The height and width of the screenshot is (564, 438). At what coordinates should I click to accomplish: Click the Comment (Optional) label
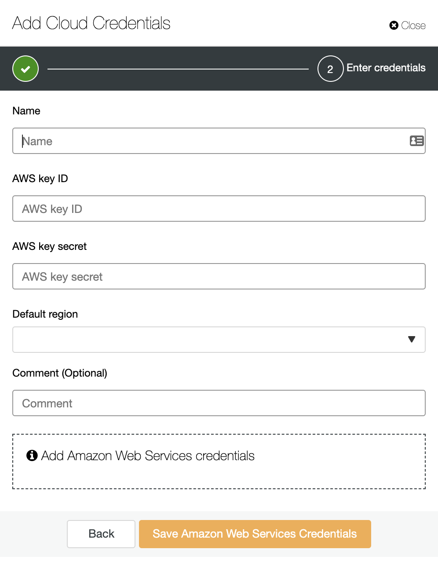coord(60,373)
